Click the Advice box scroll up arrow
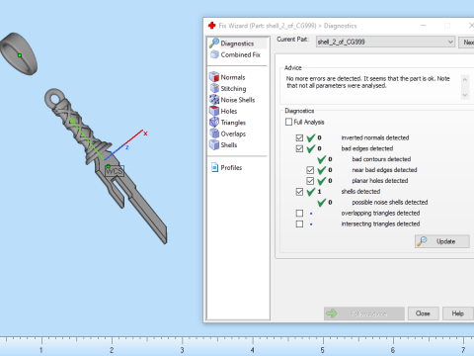Viewport: 474px width, 356px height. click(465, 79)
